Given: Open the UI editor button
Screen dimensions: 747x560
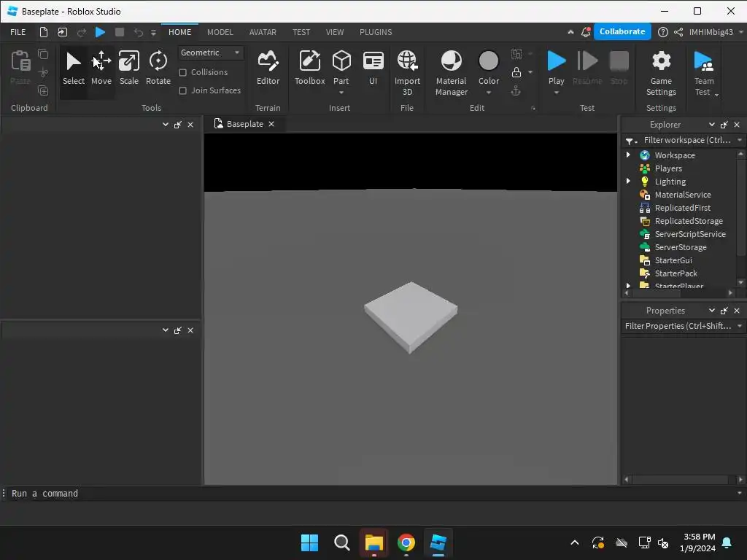Looking at the screenshot, I should click(x=373, y=69).
